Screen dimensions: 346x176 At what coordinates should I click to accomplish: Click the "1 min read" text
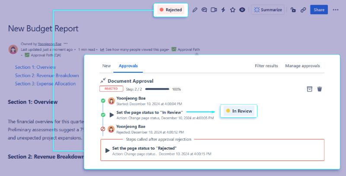[x=86, y=49]
